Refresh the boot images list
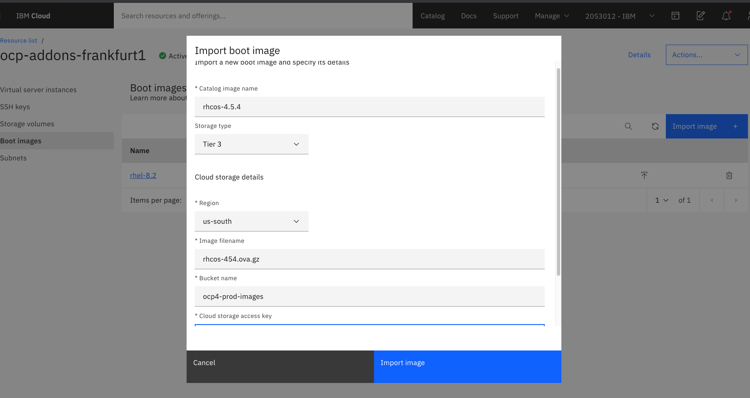This screenshot has width=750, height=398. 655,126
